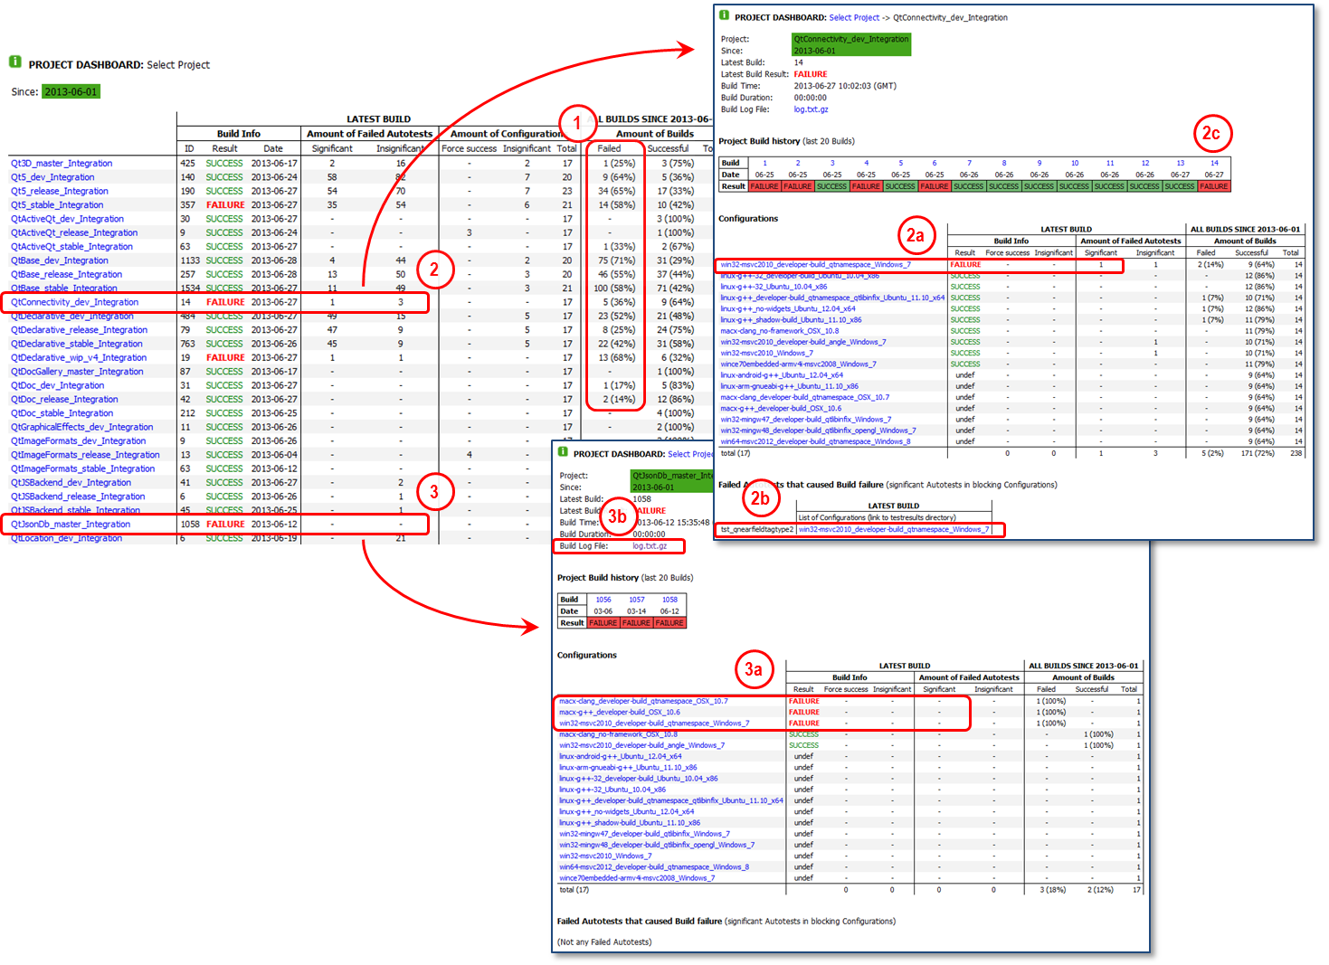Open build 10 in QtConnectivity build history
The height and width of the screenshot is (965, 1329).
(x=1075, y=164)
